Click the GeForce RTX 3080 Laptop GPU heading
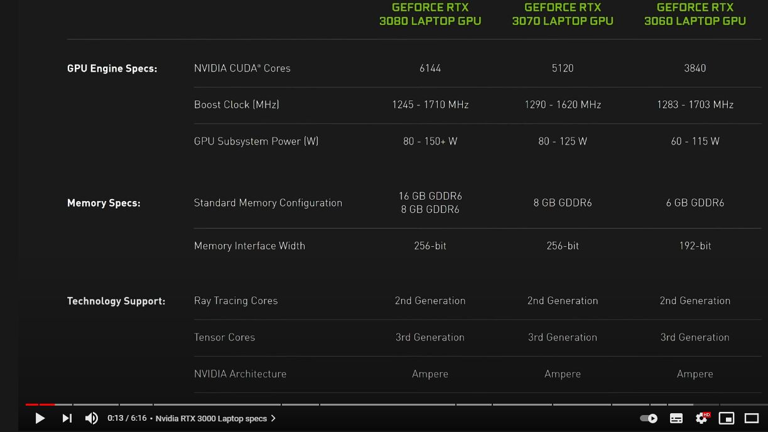 coord(430,14)
